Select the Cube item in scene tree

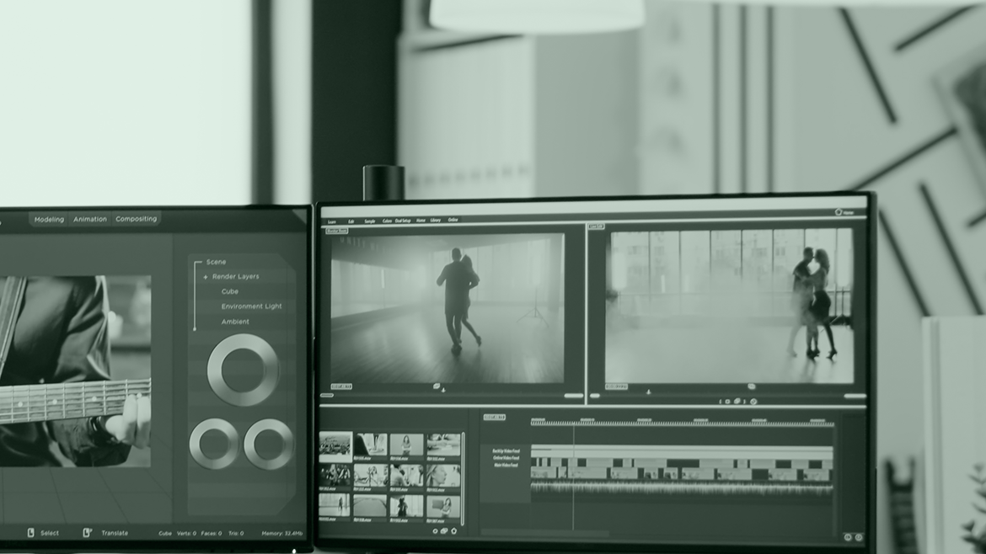pyautogui.click(x=229, y=291)
